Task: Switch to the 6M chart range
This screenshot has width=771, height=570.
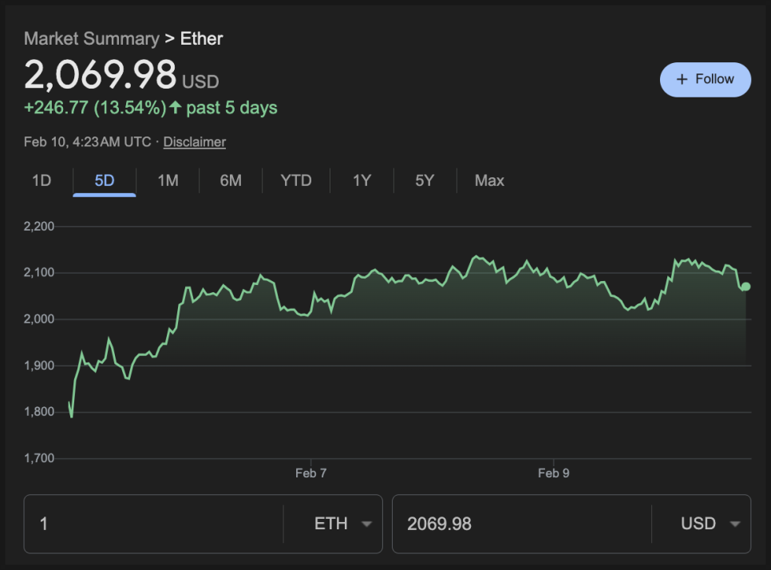Action: coord(231,180)
